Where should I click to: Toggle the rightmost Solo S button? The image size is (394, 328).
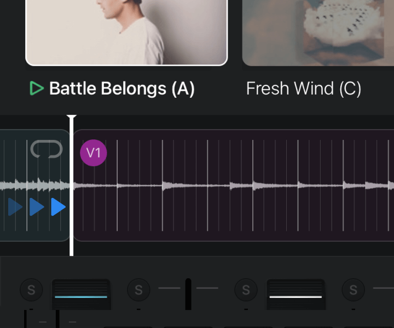tap(354, 290)
